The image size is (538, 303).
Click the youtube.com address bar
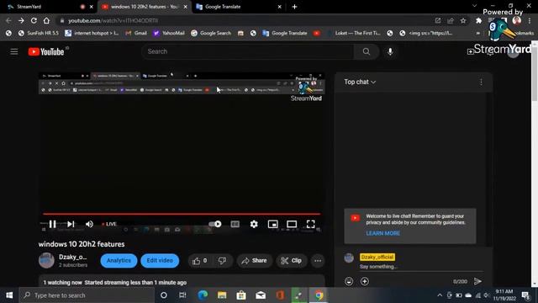[244, 20]
